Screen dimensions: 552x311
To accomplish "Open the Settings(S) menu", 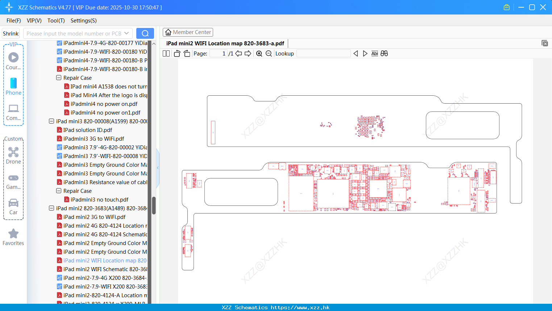I will (84, 21).
